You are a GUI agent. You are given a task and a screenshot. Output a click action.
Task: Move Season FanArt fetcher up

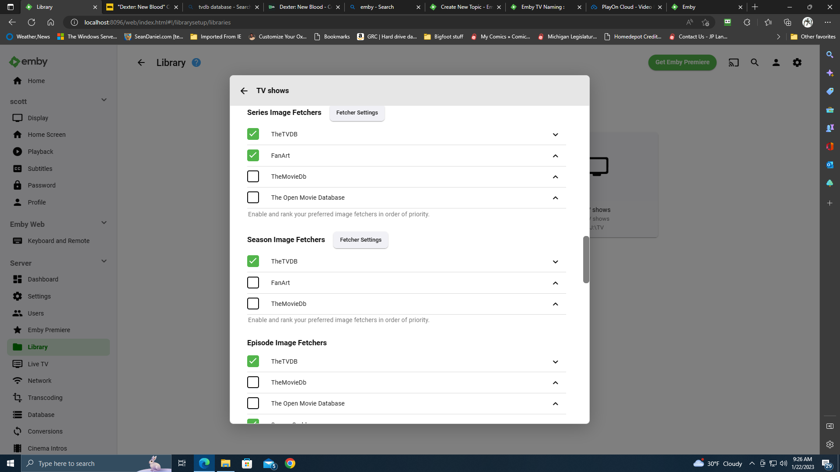(555, 283)
